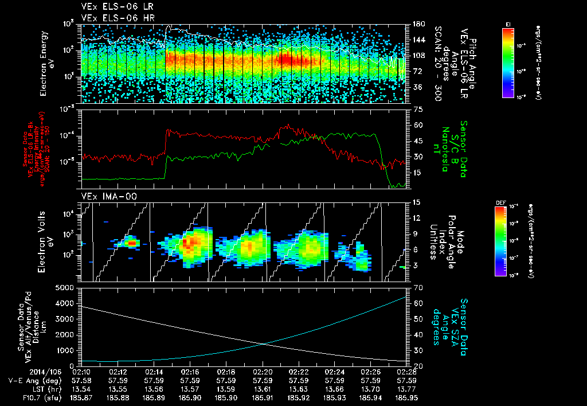
Task: Click the 02:28 time tick label
Action: click(x=408, y=373)
